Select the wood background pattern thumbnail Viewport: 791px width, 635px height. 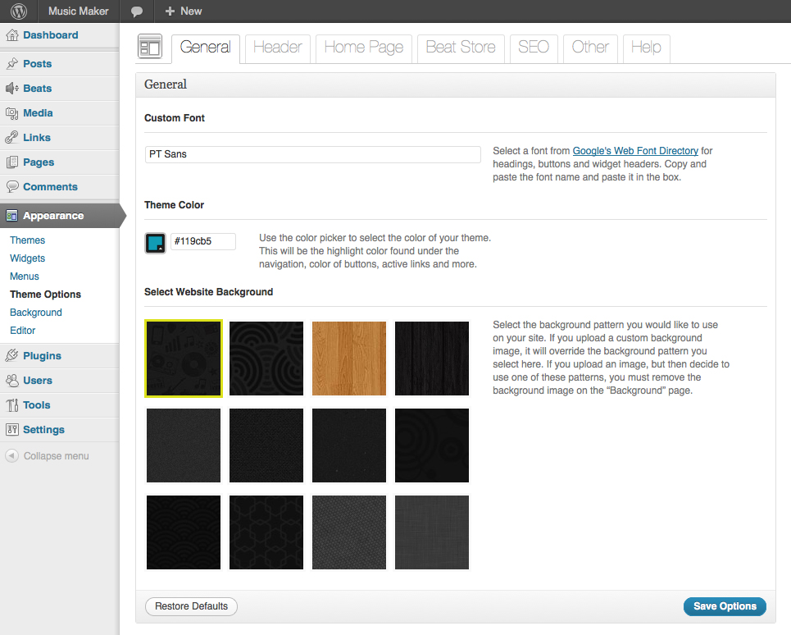349,359
